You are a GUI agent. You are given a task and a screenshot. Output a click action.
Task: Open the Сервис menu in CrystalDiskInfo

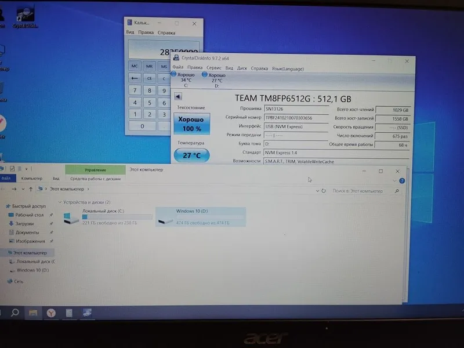coord(214,68)
